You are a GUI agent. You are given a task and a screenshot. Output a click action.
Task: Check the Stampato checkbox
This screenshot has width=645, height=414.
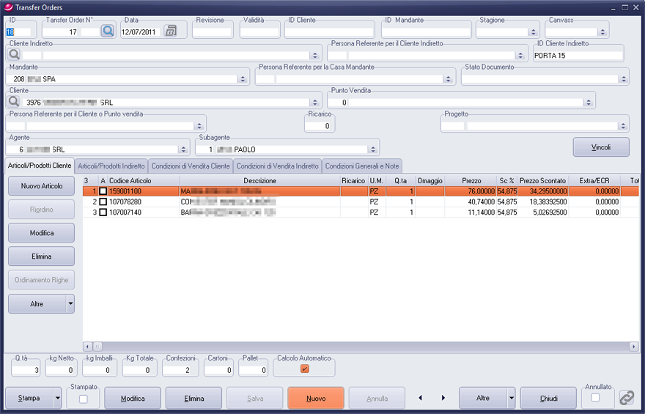click(x=83, y=399)
